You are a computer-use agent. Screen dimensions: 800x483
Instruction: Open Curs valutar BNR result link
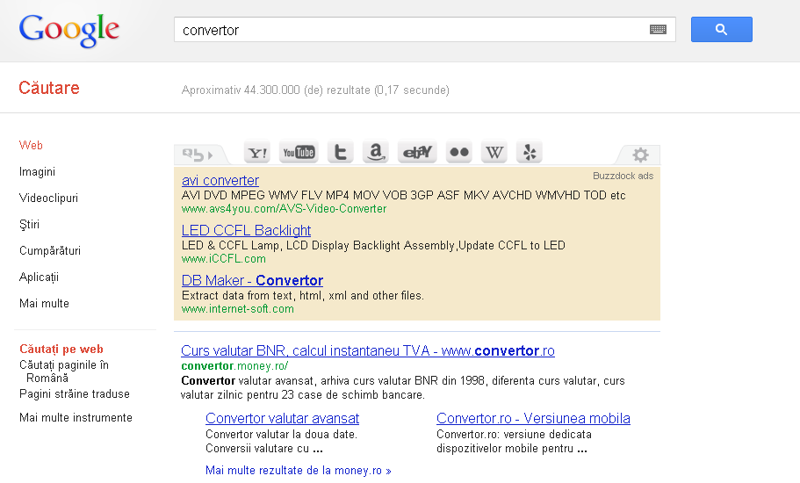click(367, 351)
